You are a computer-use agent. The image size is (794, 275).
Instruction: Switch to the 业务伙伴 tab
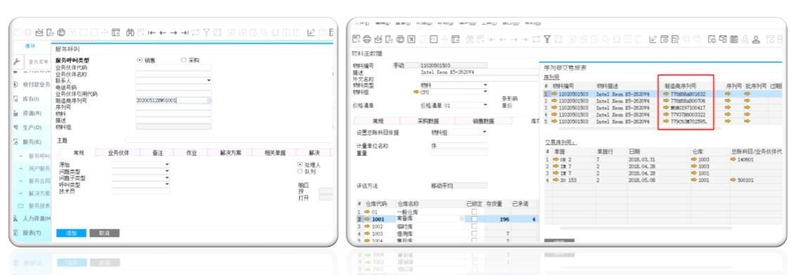click(x=118, y=153)
